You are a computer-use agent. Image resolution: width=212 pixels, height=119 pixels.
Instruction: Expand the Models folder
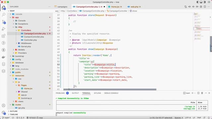tap(14, 50)
